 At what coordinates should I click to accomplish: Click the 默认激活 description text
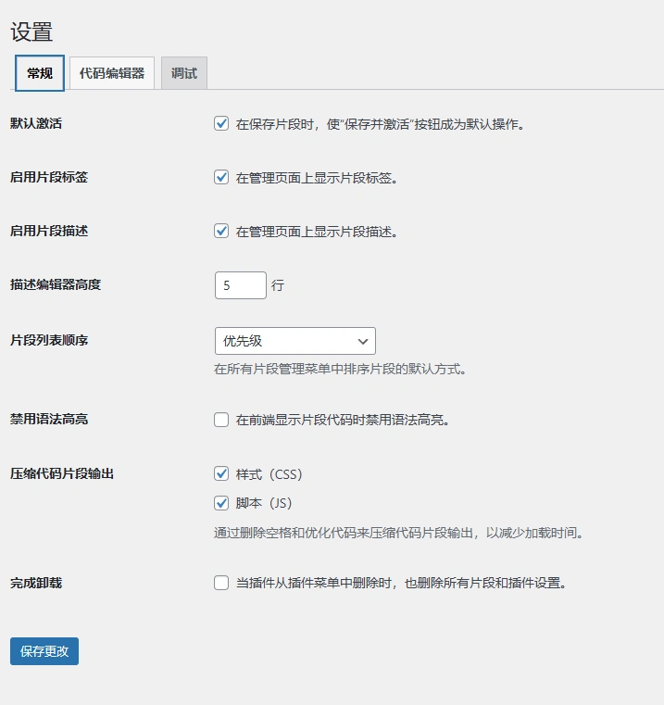381,124
